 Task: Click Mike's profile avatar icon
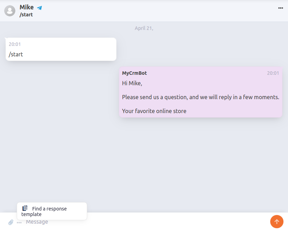10,11
